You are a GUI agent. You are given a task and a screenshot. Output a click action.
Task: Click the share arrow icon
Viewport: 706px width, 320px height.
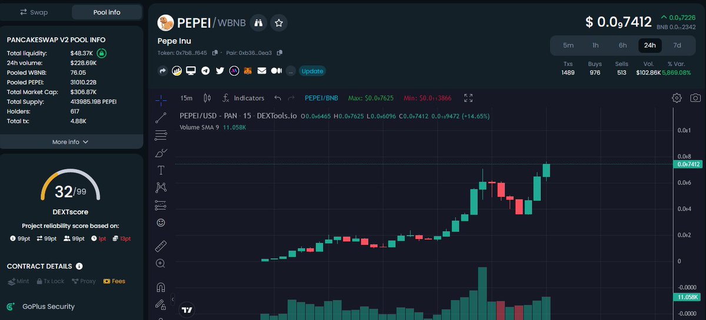162,70
